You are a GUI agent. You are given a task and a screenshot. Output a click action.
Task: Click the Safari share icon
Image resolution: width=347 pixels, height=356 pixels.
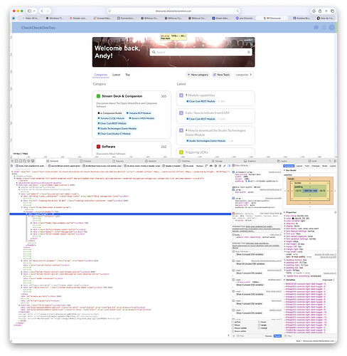point(320,11)
